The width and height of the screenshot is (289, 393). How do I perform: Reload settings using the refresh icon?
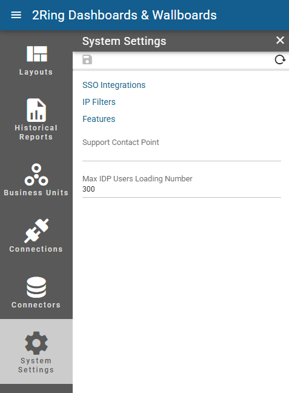(280, 59)
